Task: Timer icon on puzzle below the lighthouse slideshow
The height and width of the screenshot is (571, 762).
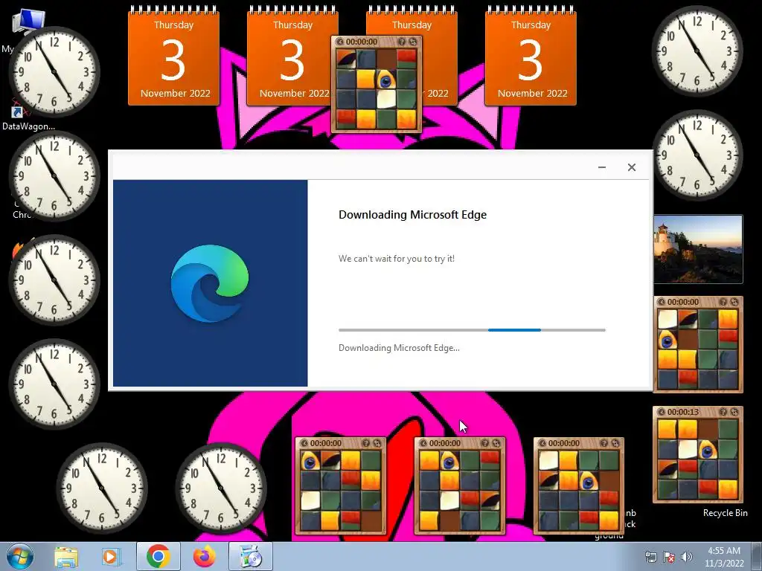Action: (x=661, y=302)
